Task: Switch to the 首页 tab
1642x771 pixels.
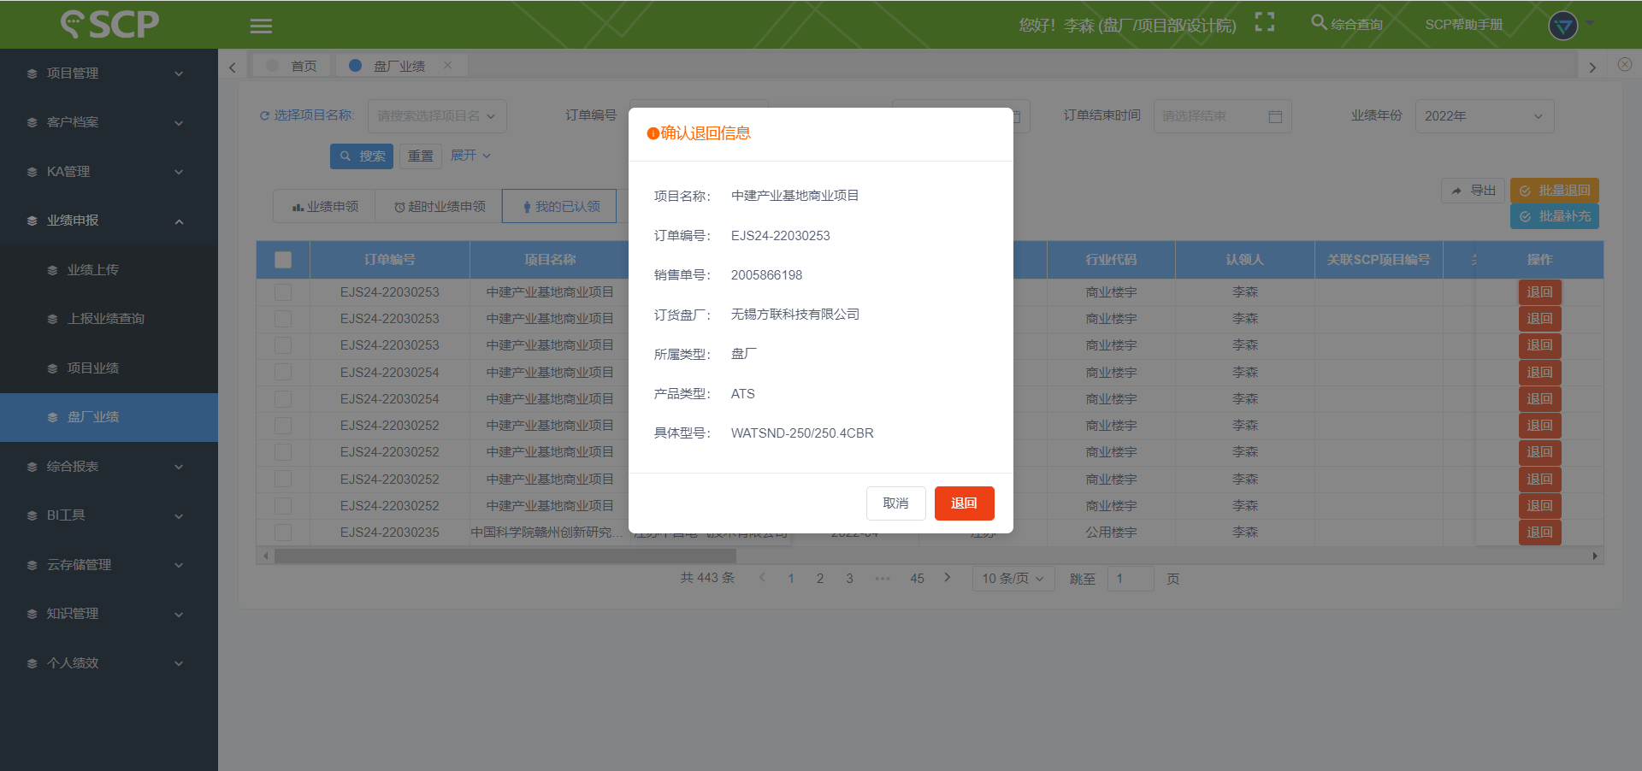Action: (293, 66)
